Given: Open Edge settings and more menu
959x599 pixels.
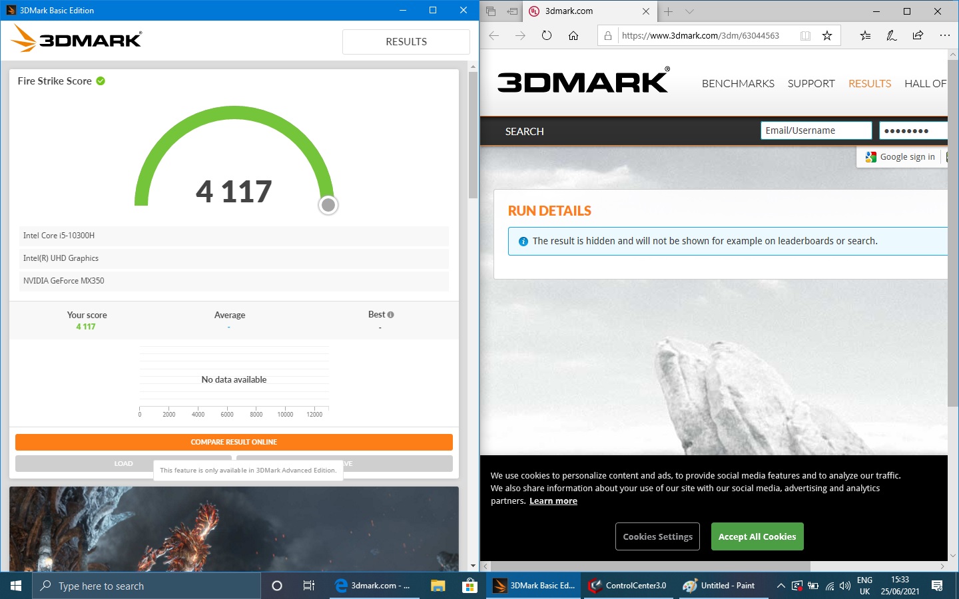Looking at the screenshot, I should (944, 36).
